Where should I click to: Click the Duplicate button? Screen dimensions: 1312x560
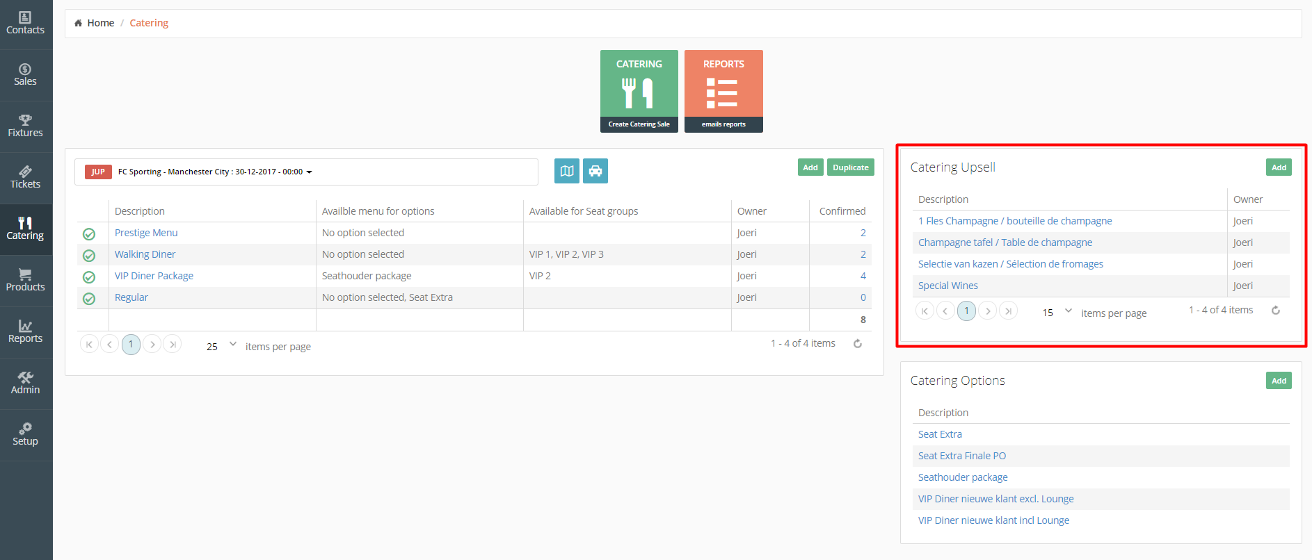(x=851, y=167)
